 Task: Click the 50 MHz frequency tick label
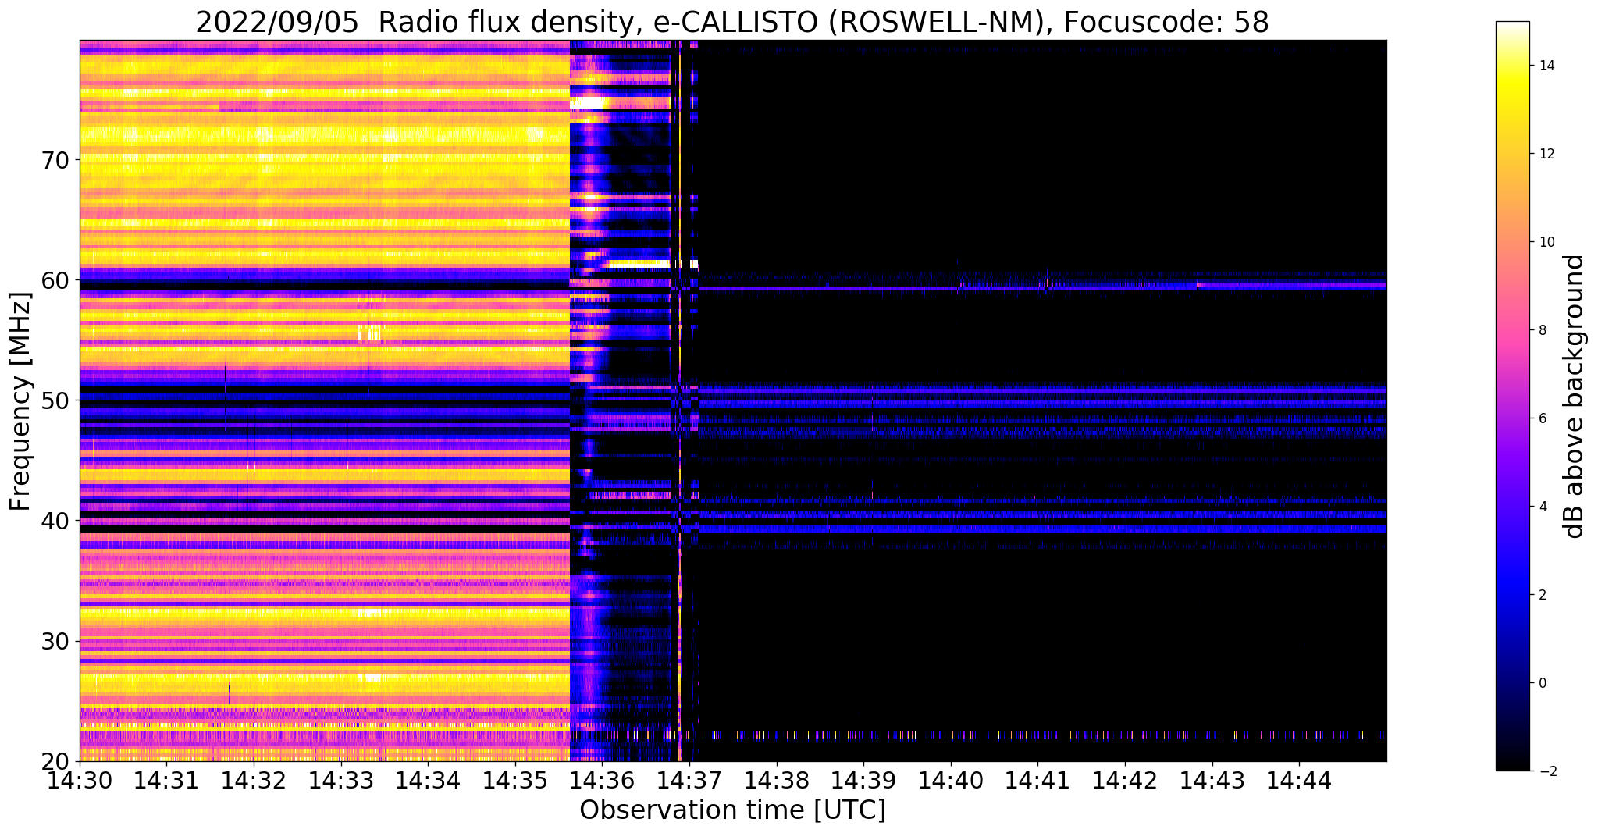point(55,400)
